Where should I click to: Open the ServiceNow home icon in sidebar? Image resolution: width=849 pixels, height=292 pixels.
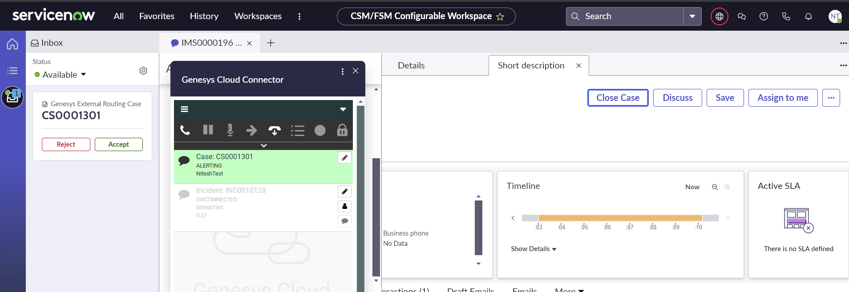[12, 44]
